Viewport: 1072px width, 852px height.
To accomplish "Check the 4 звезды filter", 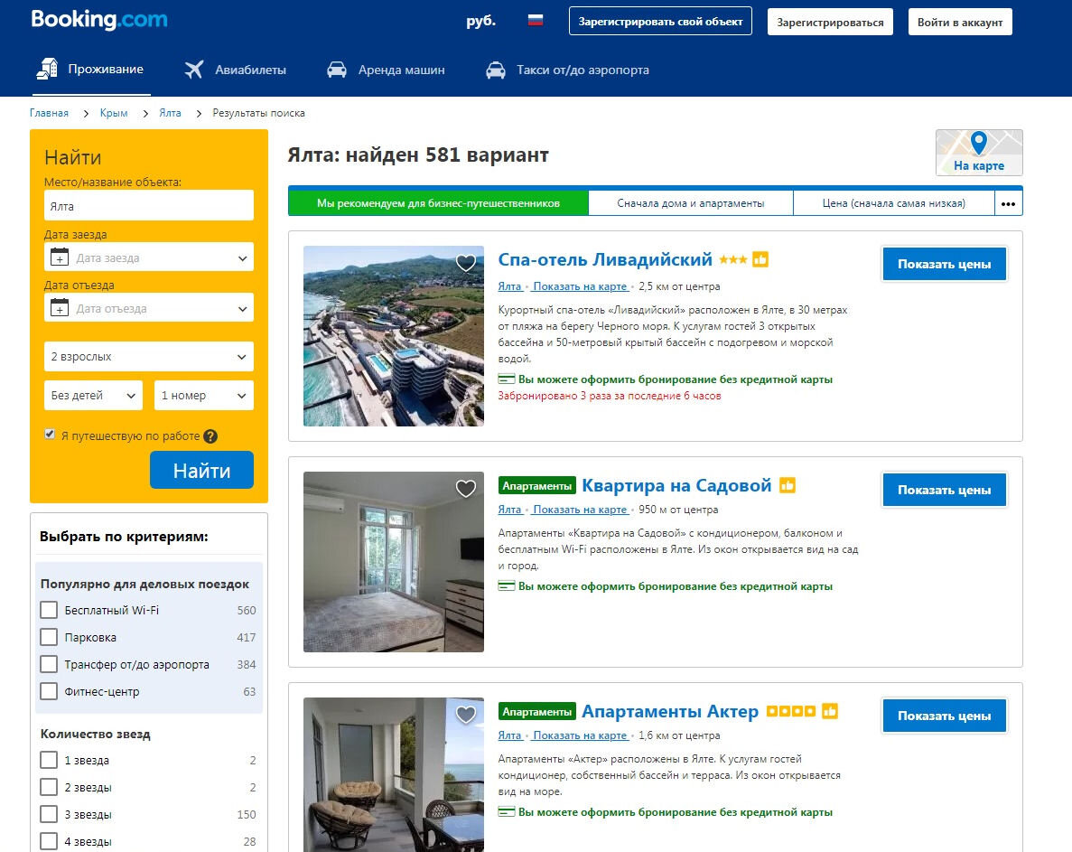I will pyautogui.click(x=49, y=841).
